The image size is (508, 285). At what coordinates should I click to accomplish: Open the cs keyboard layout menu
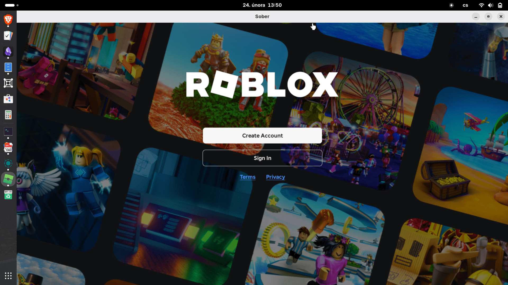(x=465, y=5)
